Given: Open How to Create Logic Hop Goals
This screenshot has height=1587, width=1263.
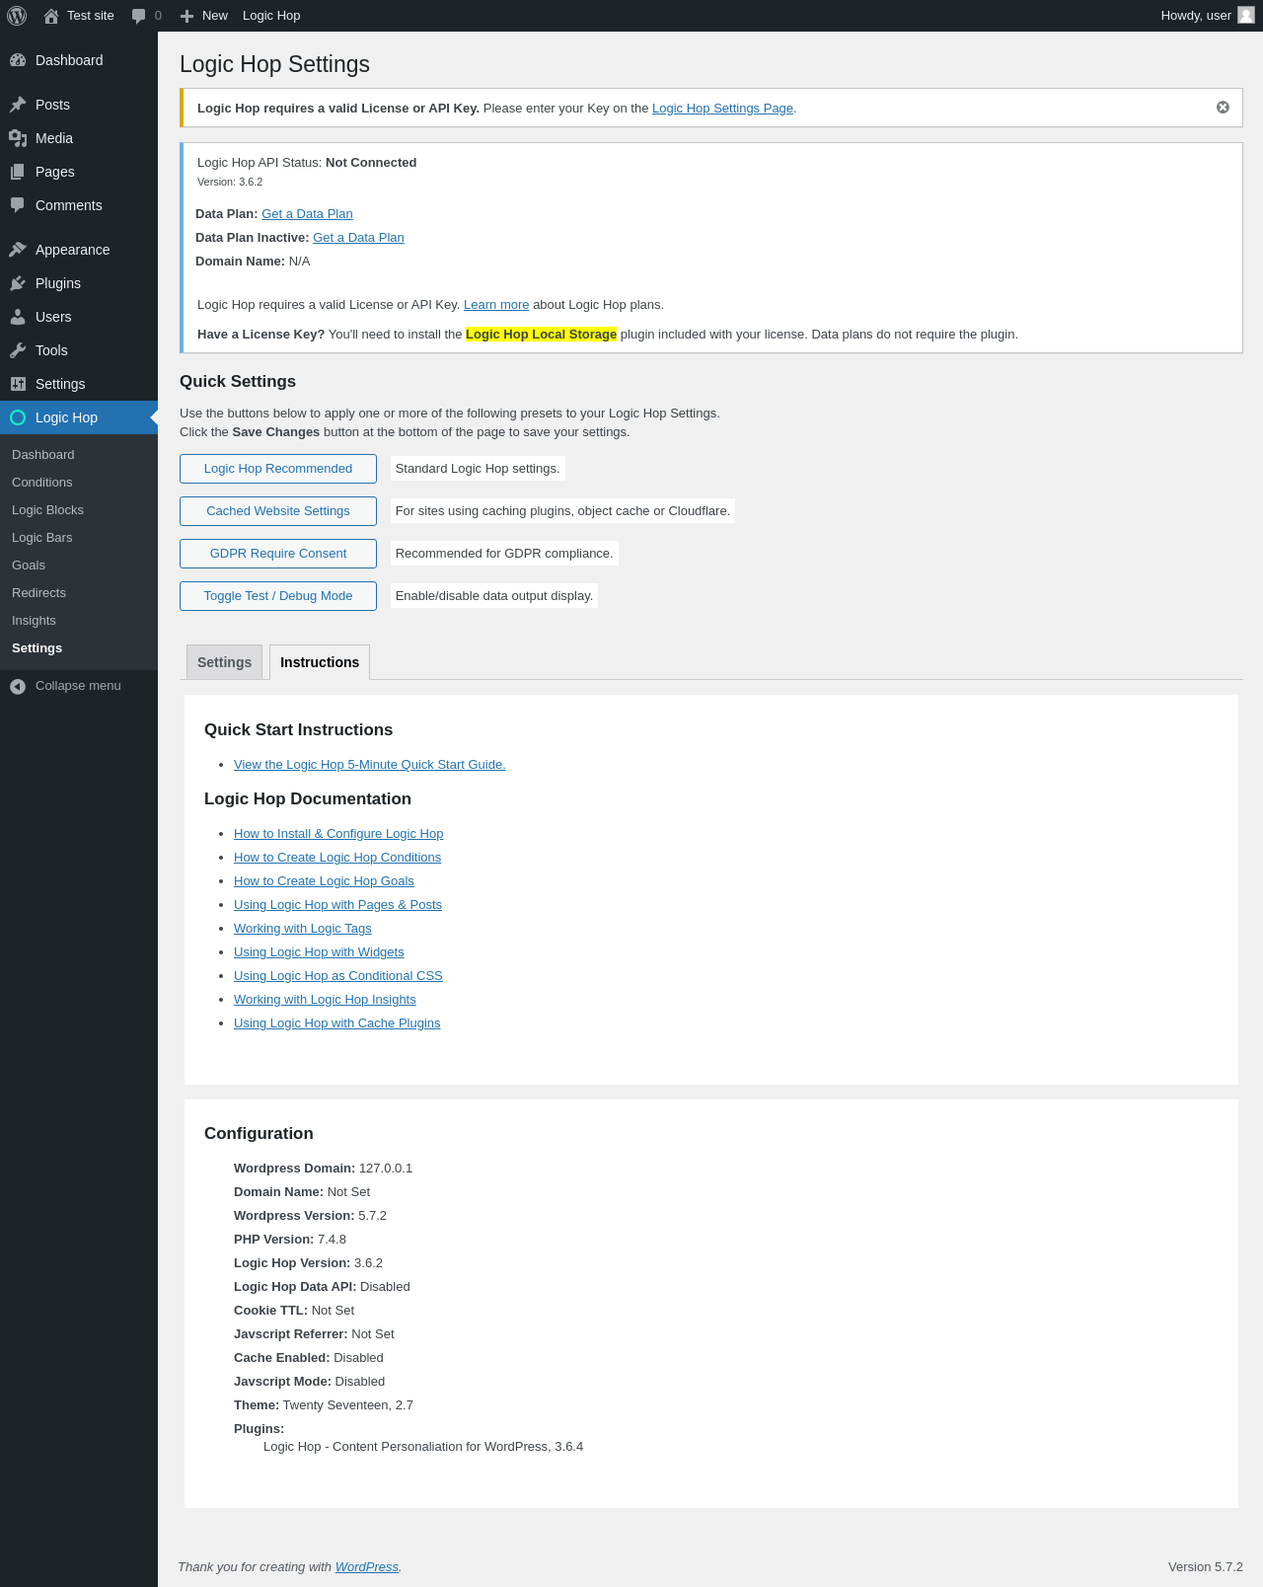Looking at the screenshot, I should [x=324, y=881].
